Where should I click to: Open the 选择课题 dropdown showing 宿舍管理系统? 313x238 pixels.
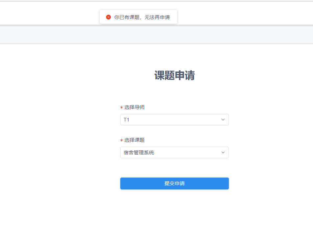pos(175,153)
